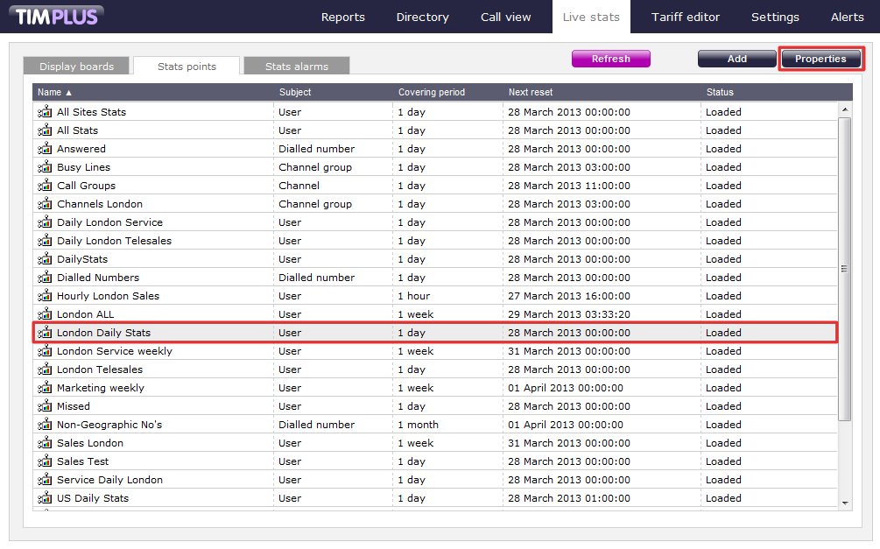Viewport: 880px width, 549px height.
Task: Click the icon next to Hourly London Sales
Action: (x=44, y=296)
